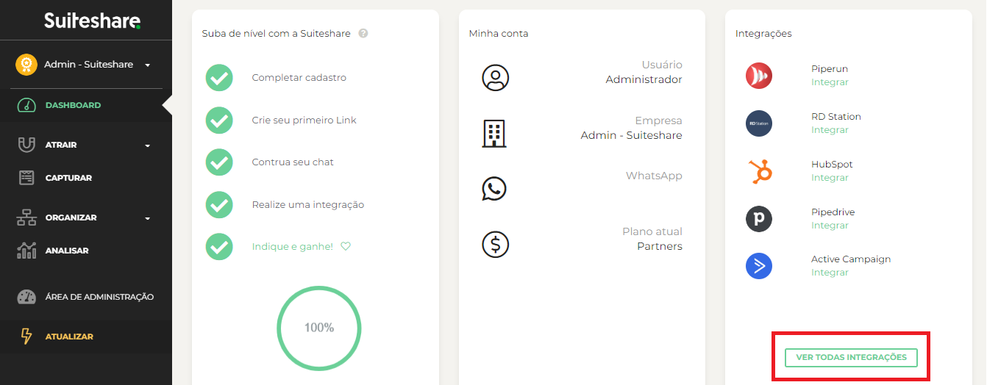This screenshot has width=987, height=385.
Task: Click the Realize uma integração checkmark
Action: coord(219,205)
